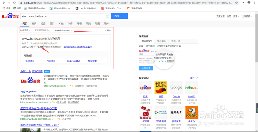Open the 消息 link
258x132 pixels.
coord(229,16)
